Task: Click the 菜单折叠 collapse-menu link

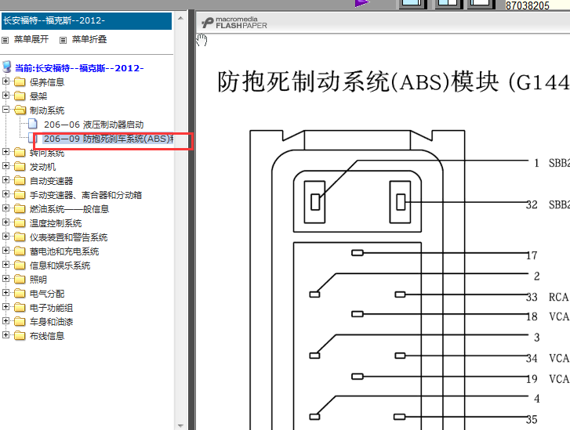Action: pos(89,39)
